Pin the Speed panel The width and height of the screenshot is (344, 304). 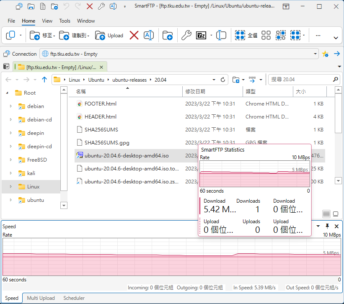328,226
